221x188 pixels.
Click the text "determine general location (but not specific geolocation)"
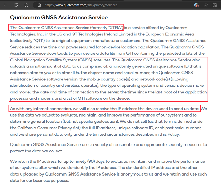[64, 122]
